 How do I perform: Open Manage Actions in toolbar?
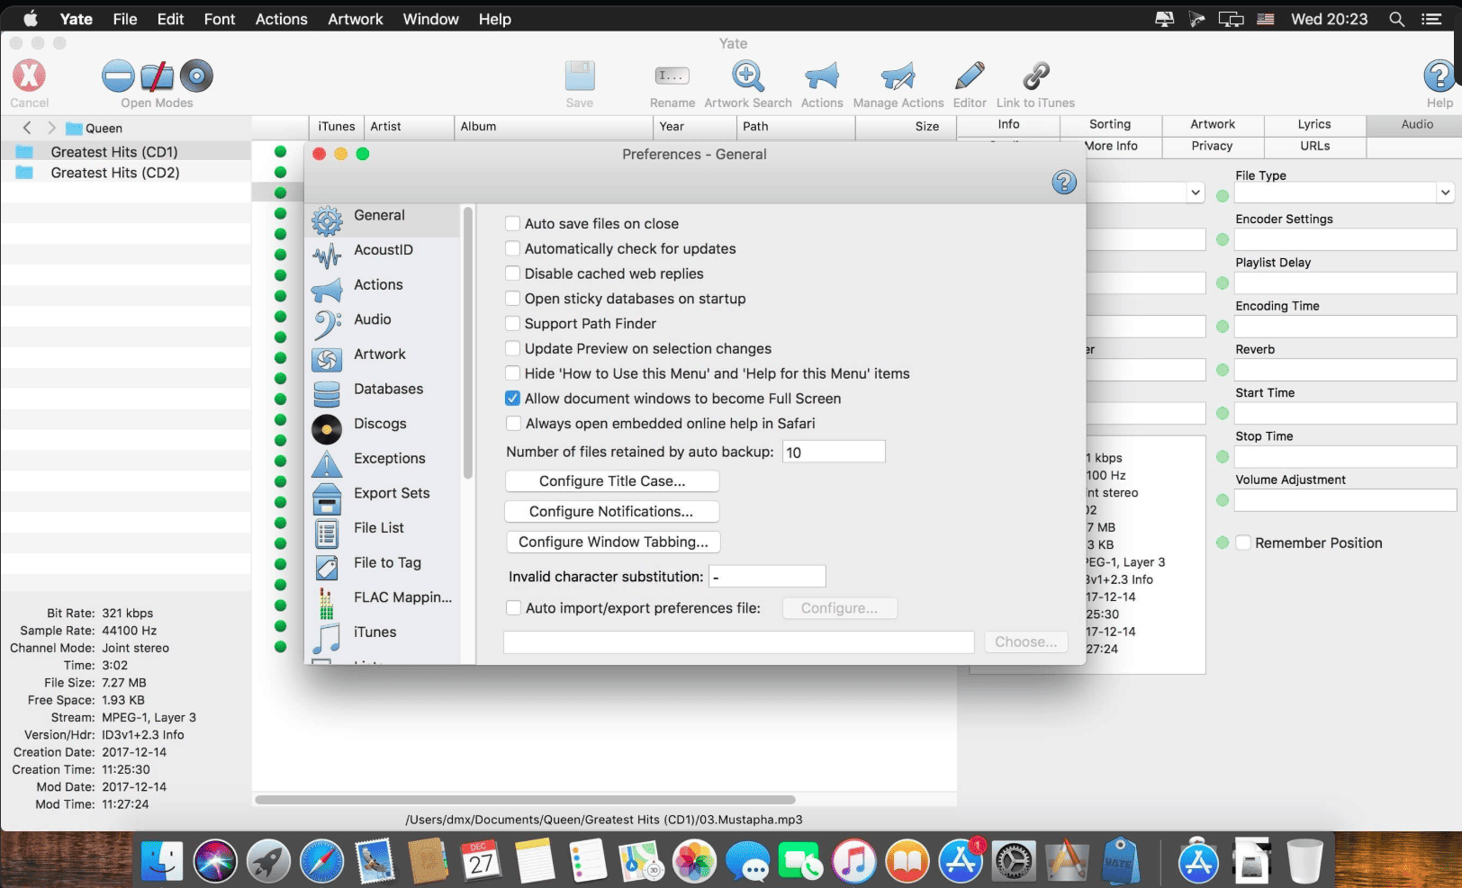click(x=898, y=76)
